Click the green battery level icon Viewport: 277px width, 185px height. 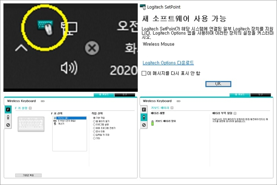[x=153, y=123]
